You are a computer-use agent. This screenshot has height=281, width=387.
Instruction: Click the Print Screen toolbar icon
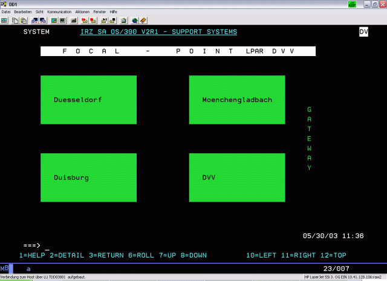point(4,20)
